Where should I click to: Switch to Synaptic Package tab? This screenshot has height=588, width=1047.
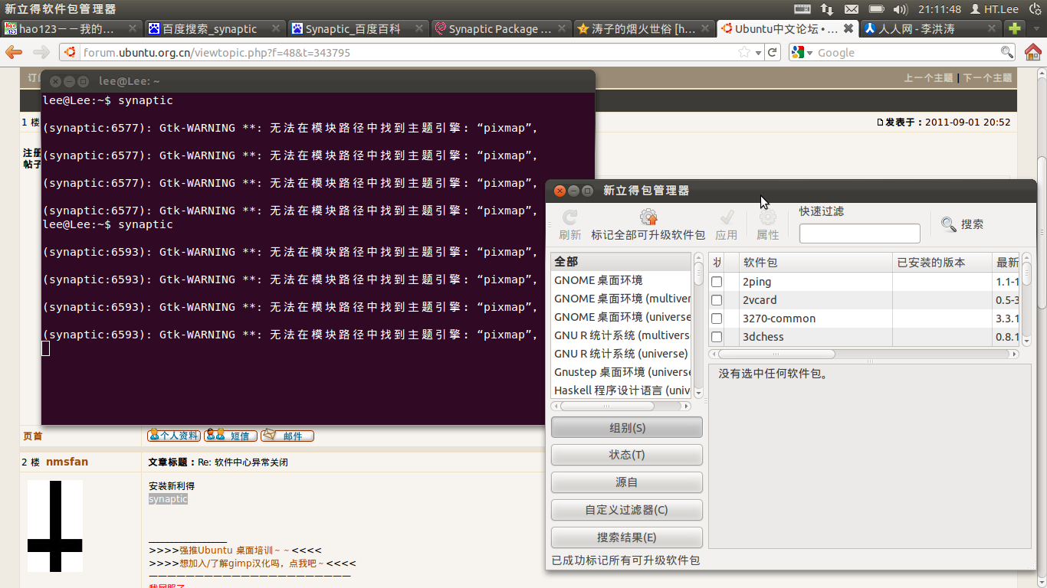pos(501,28)
